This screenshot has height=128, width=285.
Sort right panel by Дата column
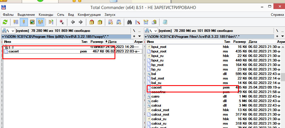pyautogui.click(x=262, y=42)
